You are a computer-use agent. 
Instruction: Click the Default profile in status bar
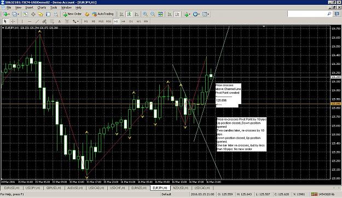coord(166,194)
